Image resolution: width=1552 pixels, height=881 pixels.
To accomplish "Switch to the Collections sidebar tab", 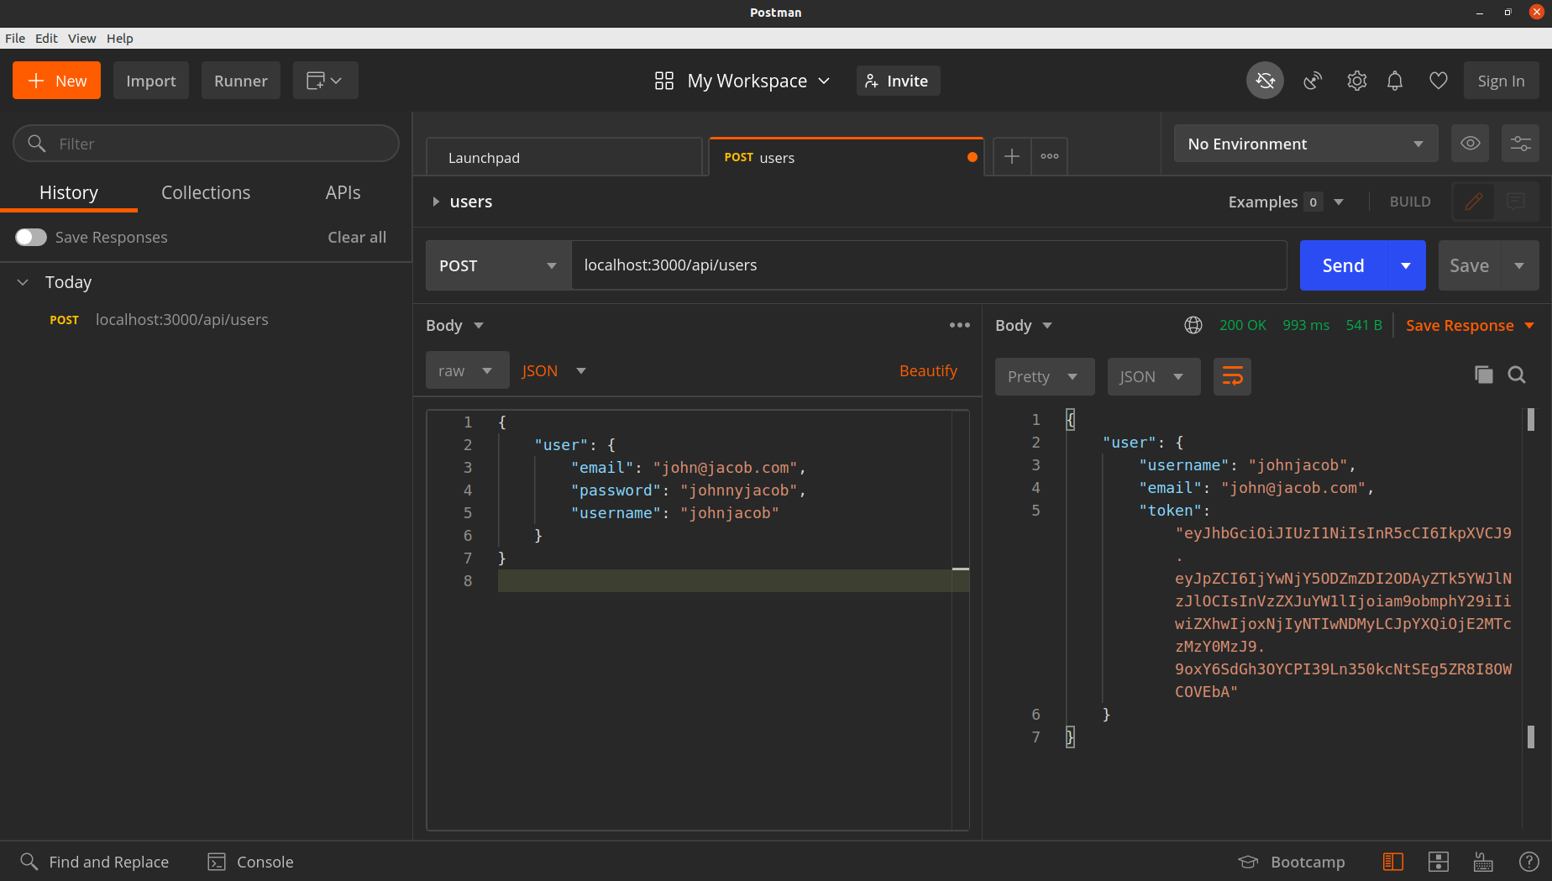I will [x=206, y=192].
